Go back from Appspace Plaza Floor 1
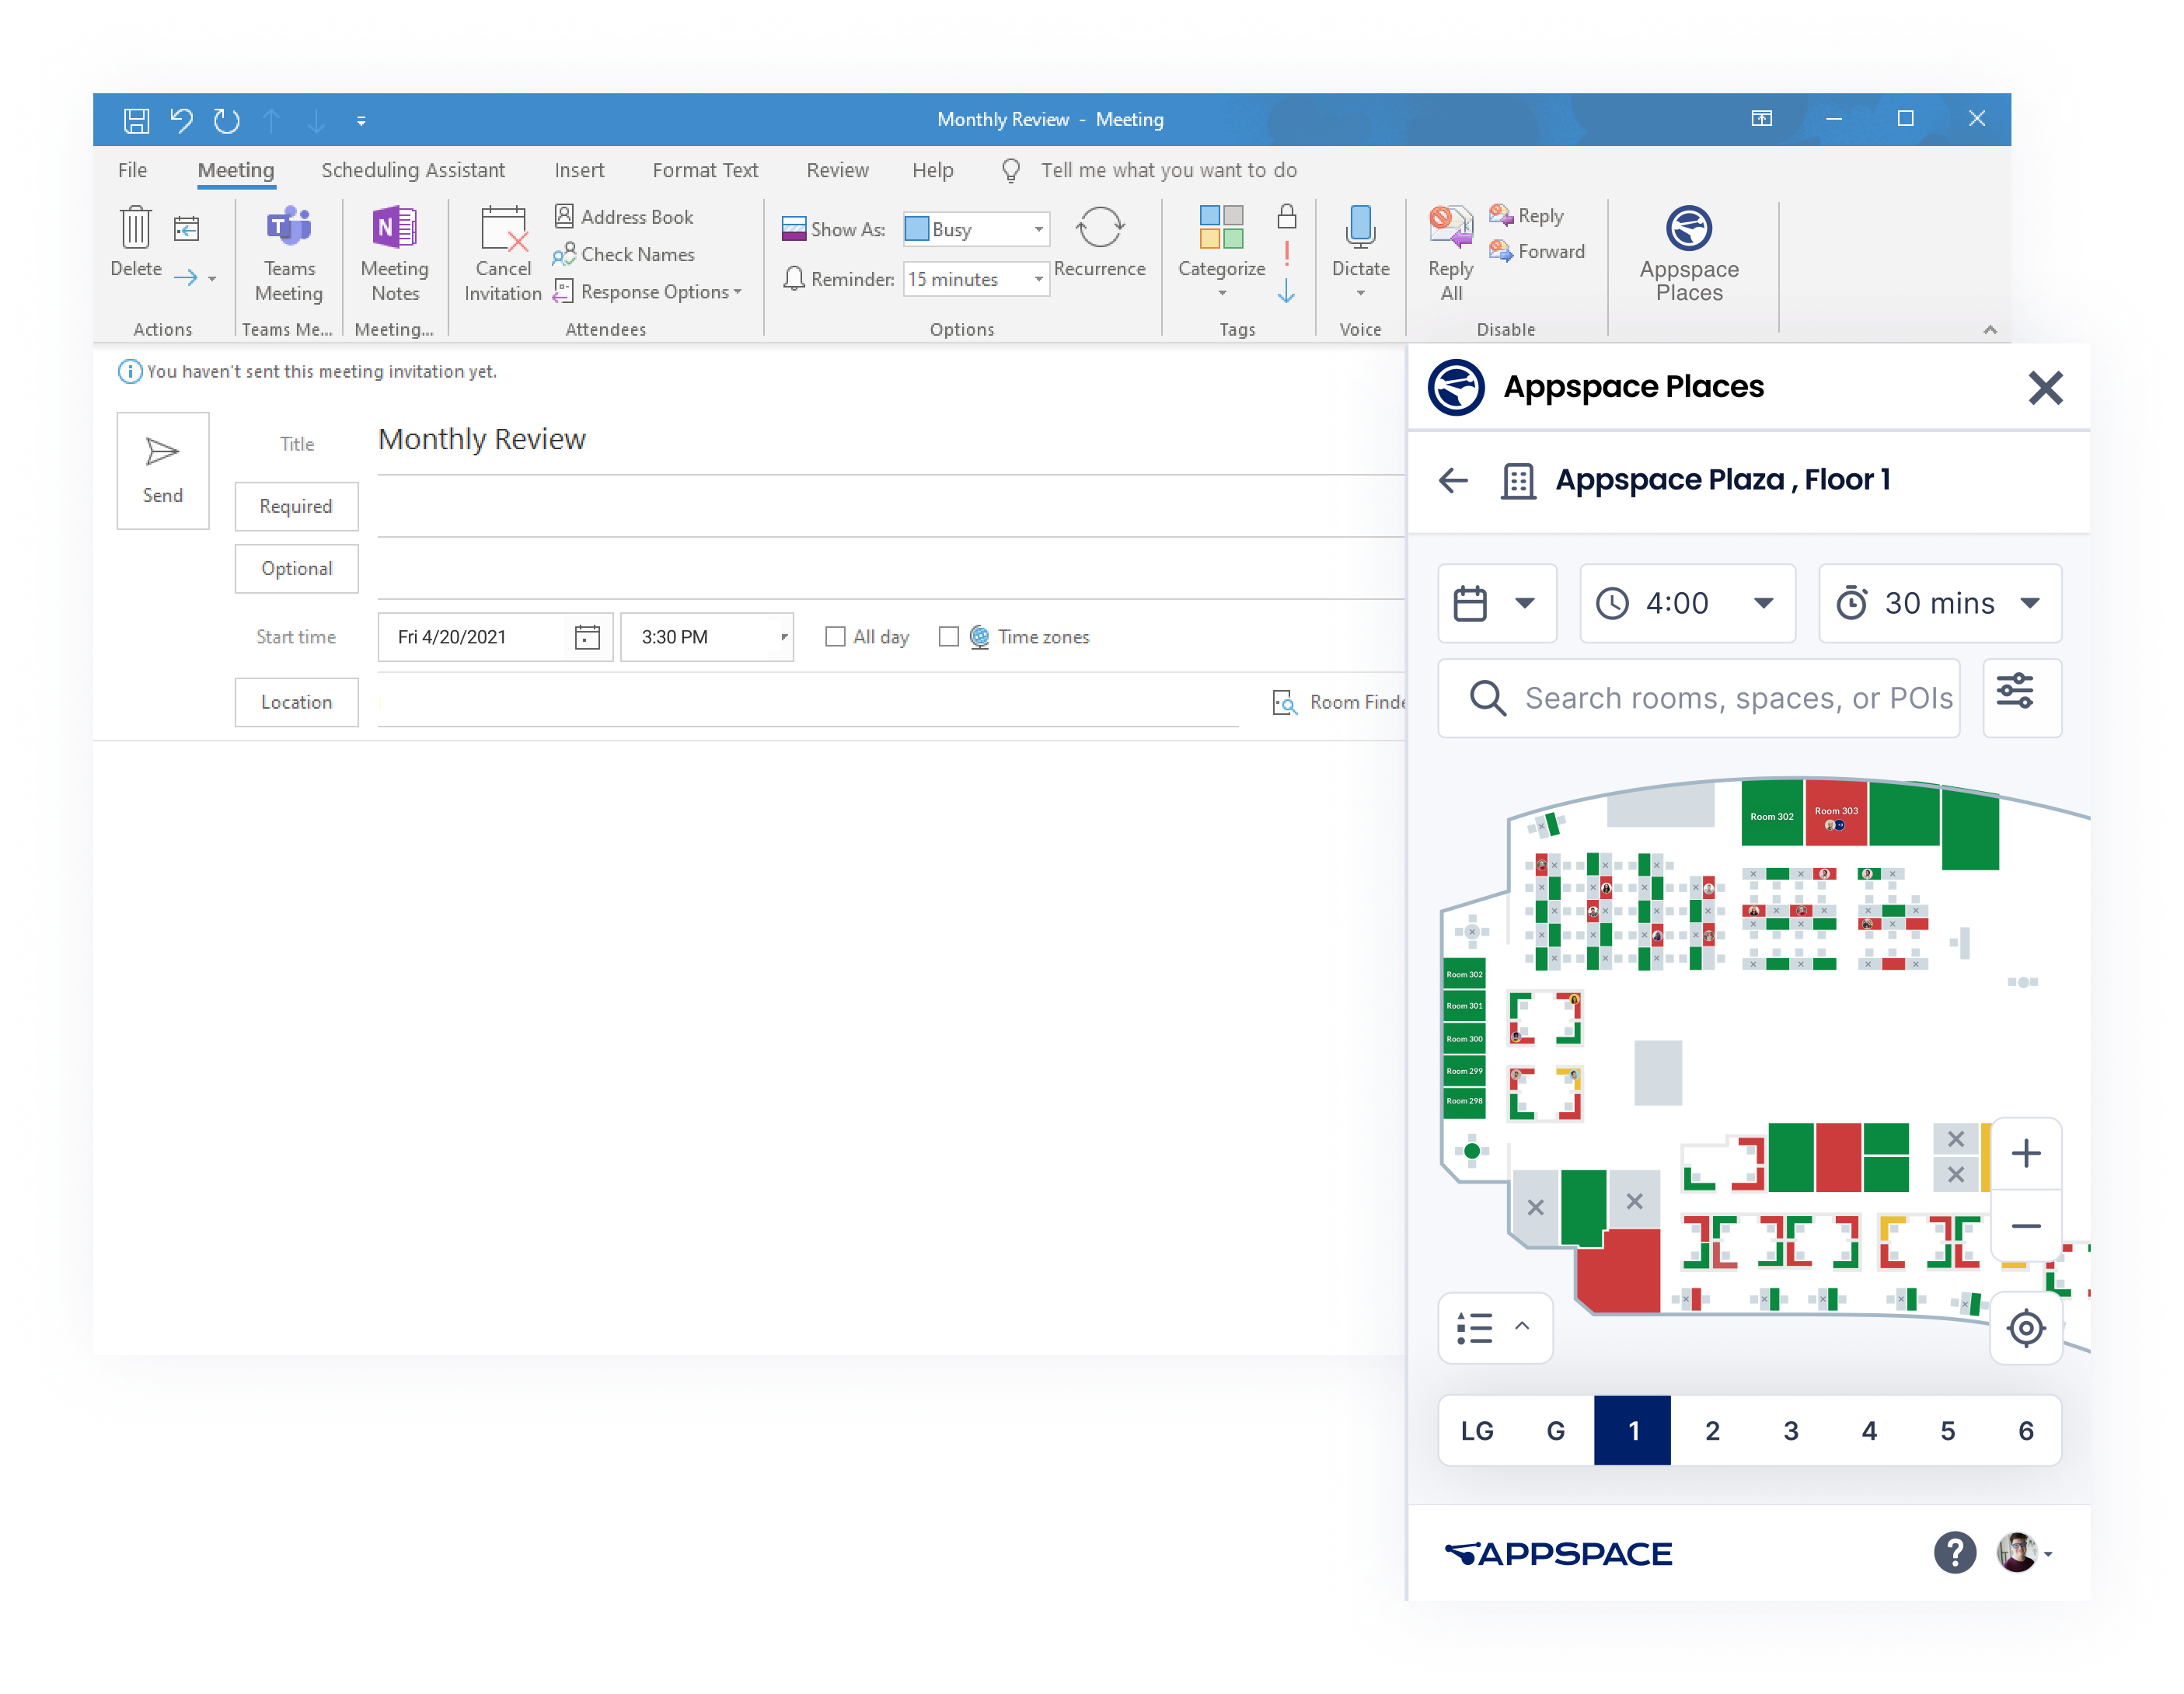This screenshot has height=1694, width=2184. pos(1453,480)
